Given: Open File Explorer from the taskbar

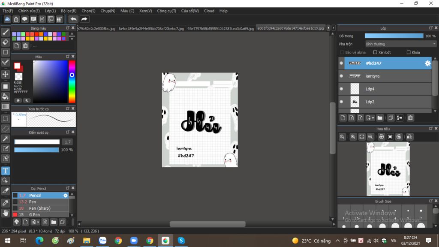Looking at the screenshot, I should click(x=87, y=241).
